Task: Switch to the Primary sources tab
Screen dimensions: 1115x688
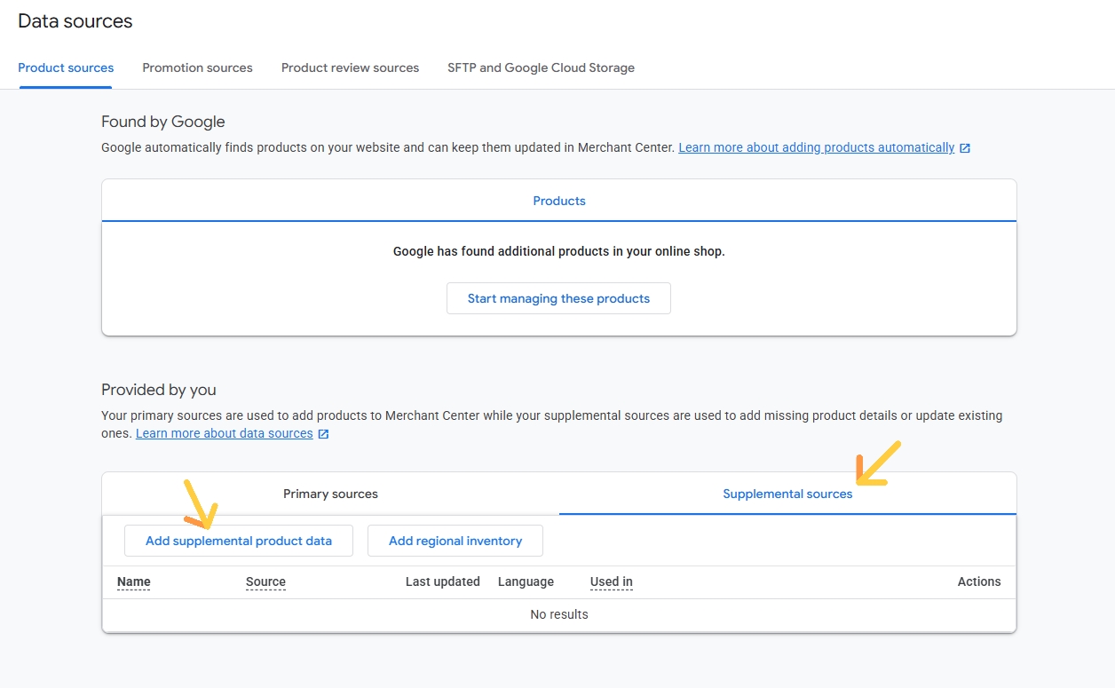Action: click(x=330, y=494)
